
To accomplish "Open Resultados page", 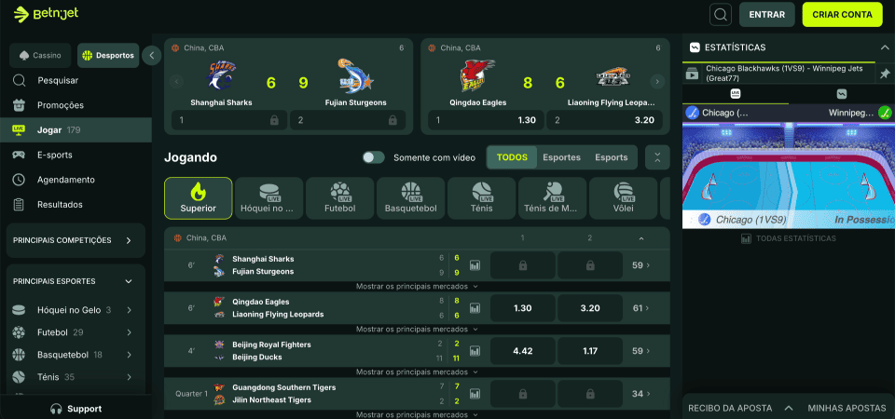I will [76, 205].
